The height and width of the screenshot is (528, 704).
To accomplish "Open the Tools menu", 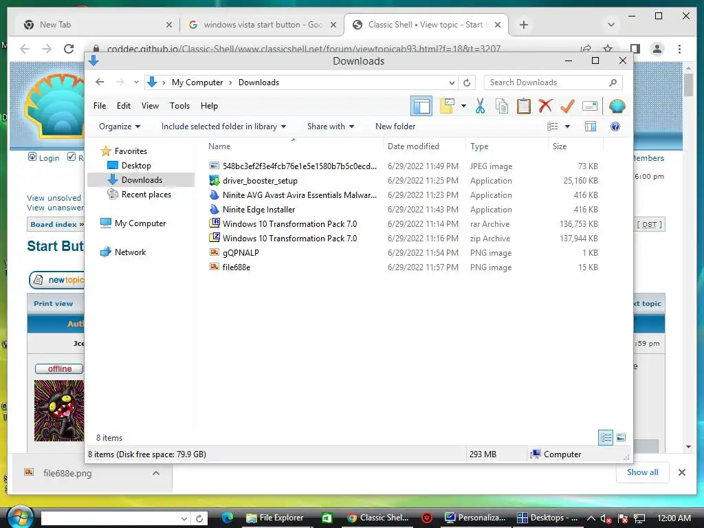I will [179, 106].
